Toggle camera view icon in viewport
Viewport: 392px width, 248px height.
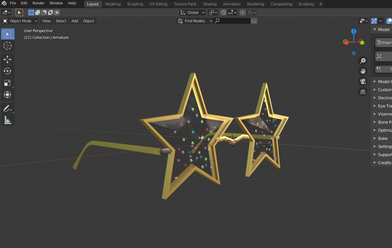(x=363, y=81)
